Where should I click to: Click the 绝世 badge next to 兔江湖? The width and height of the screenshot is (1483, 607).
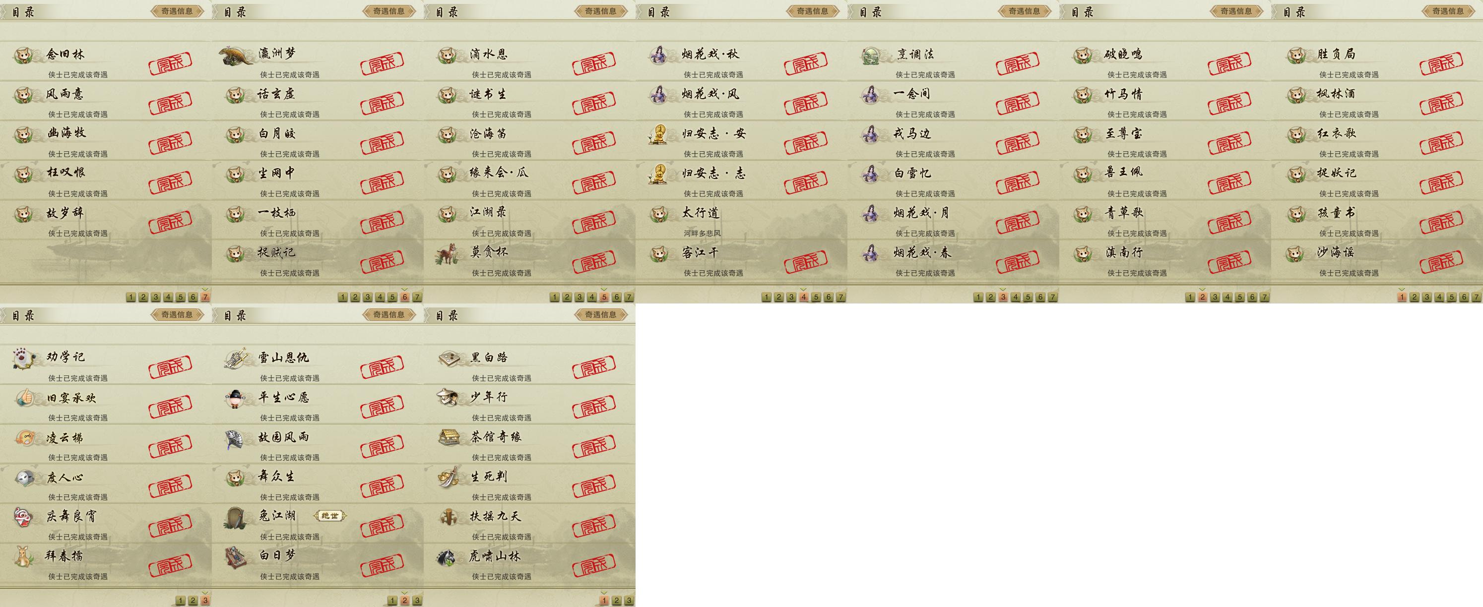pyautogui.click(x=330, y=516)
